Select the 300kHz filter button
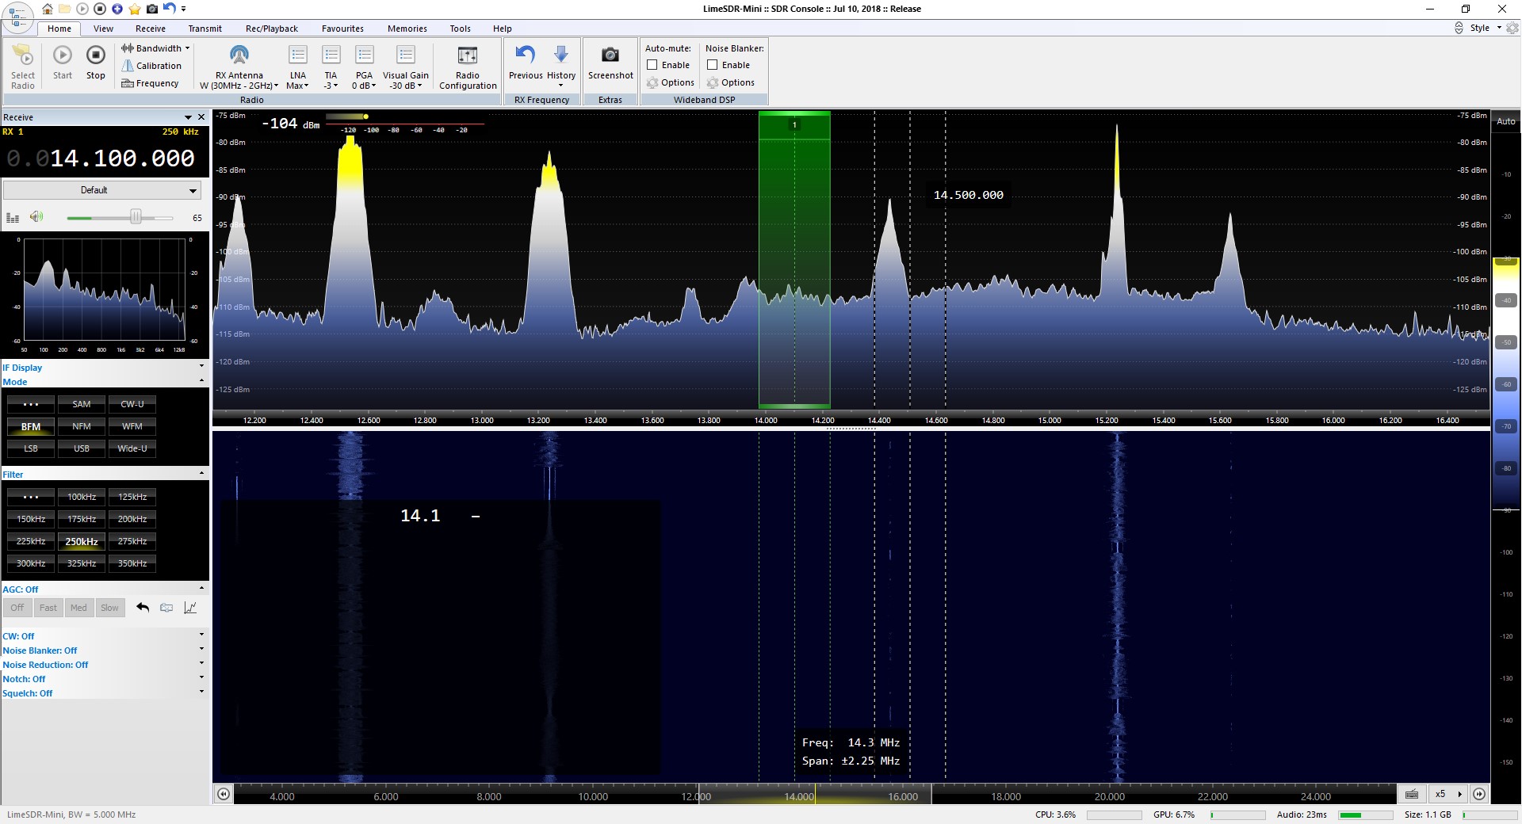This screenshot has width=1522, height=824. [x=31, y=563]
